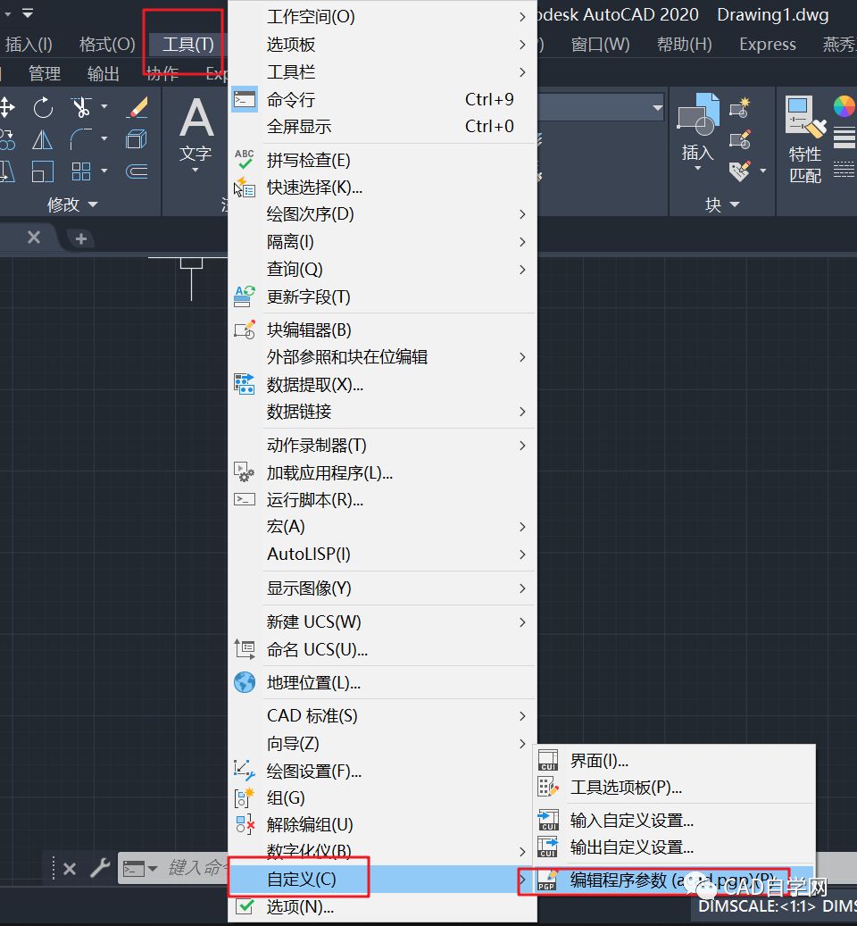Choose 解除编组(U) menu entry
Viewport: 857px width, 926px height.
coord(382,824)
